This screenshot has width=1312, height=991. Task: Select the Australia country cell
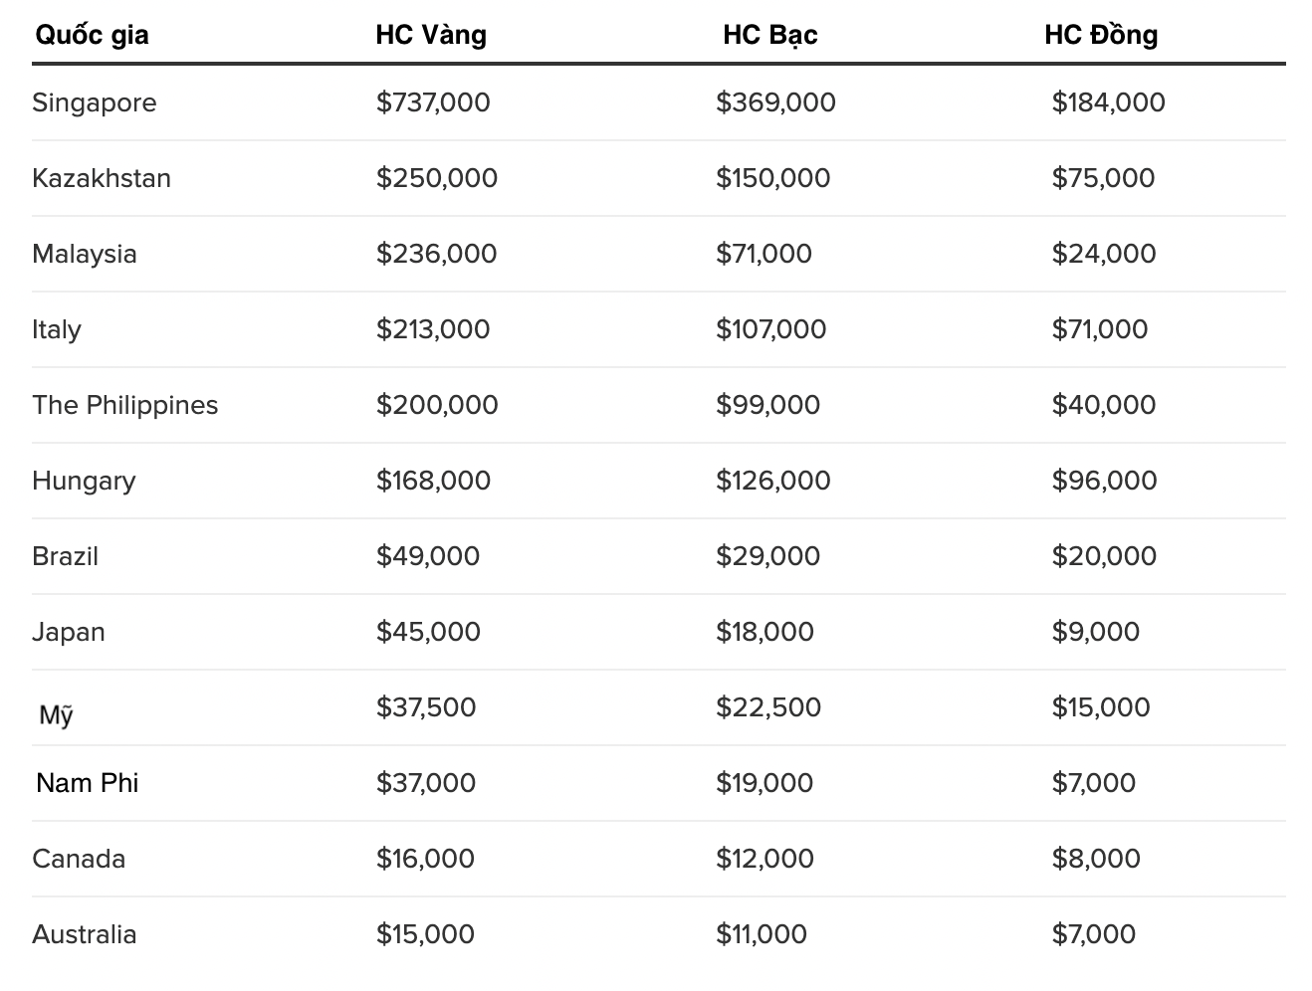[84, 934]
